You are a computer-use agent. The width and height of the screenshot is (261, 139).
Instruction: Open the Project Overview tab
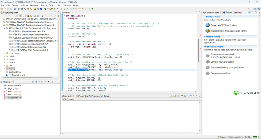point(232,13)
